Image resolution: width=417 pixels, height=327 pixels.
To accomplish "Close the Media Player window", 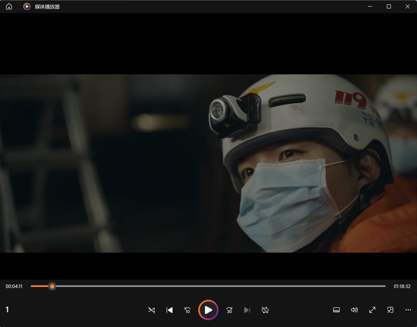I will pos(407,7).
